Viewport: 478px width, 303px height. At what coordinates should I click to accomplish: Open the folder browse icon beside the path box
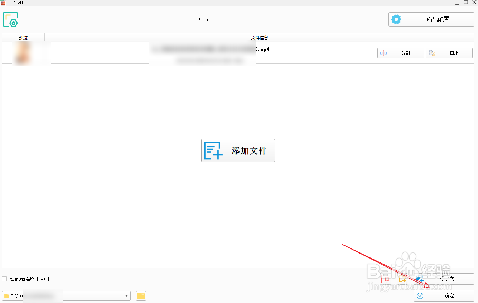(x=141, y=295)
